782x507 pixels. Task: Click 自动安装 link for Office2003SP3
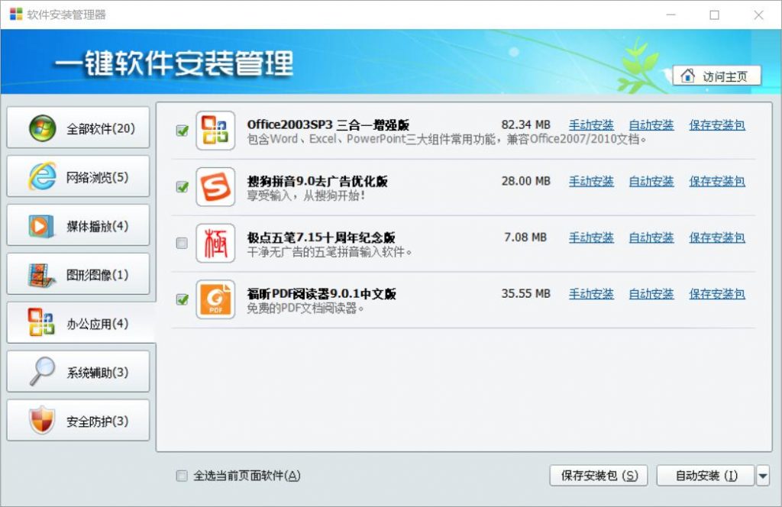(x=651, y=125)
